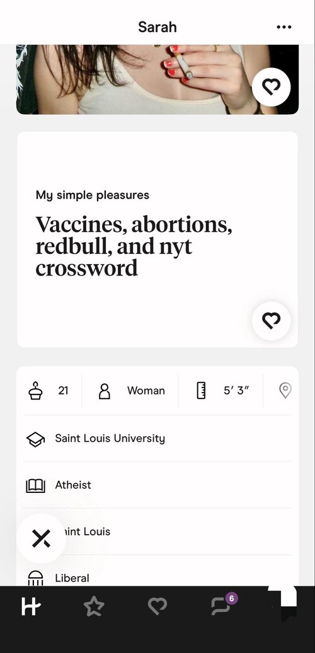Image resolution: width=315 pixels, height=653 pixels.
Task: Tap the X skip profile button
Action: [x=41, y=538]
